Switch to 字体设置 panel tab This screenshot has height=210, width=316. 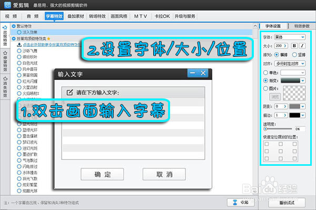point(273,26)
